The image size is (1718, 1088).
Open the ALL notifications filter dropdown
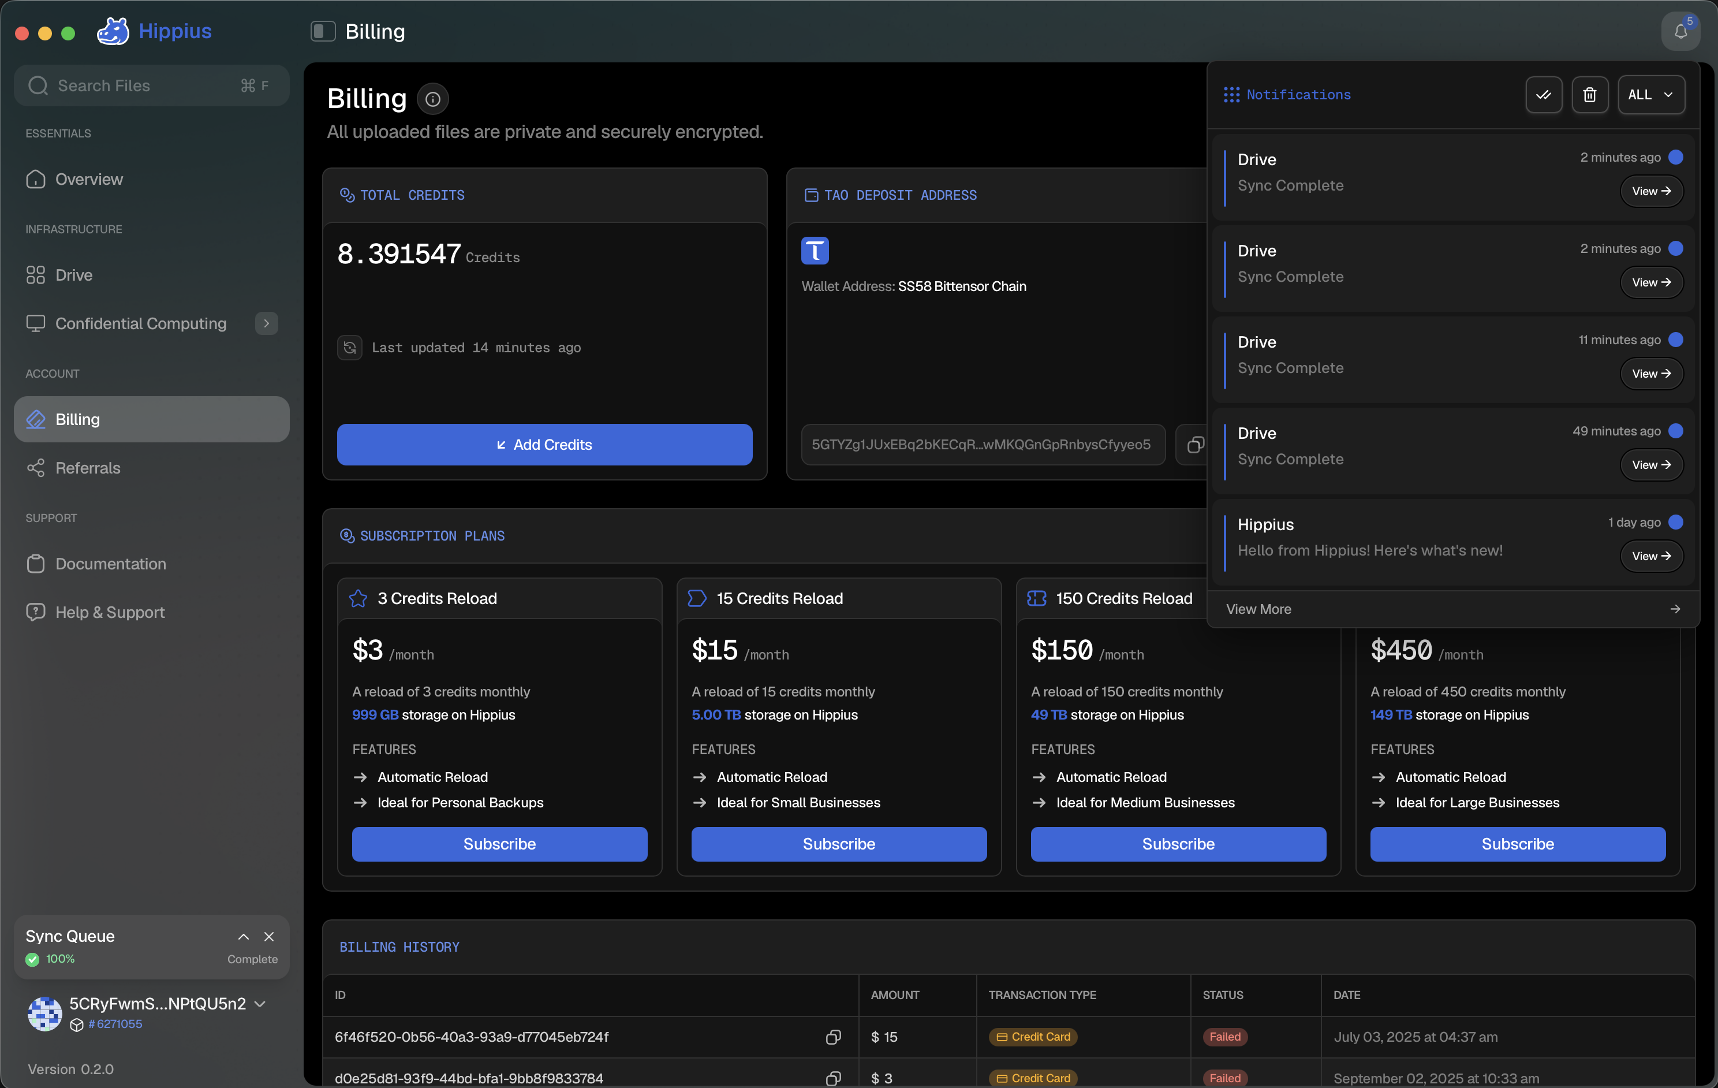[x=1651, y=94]
